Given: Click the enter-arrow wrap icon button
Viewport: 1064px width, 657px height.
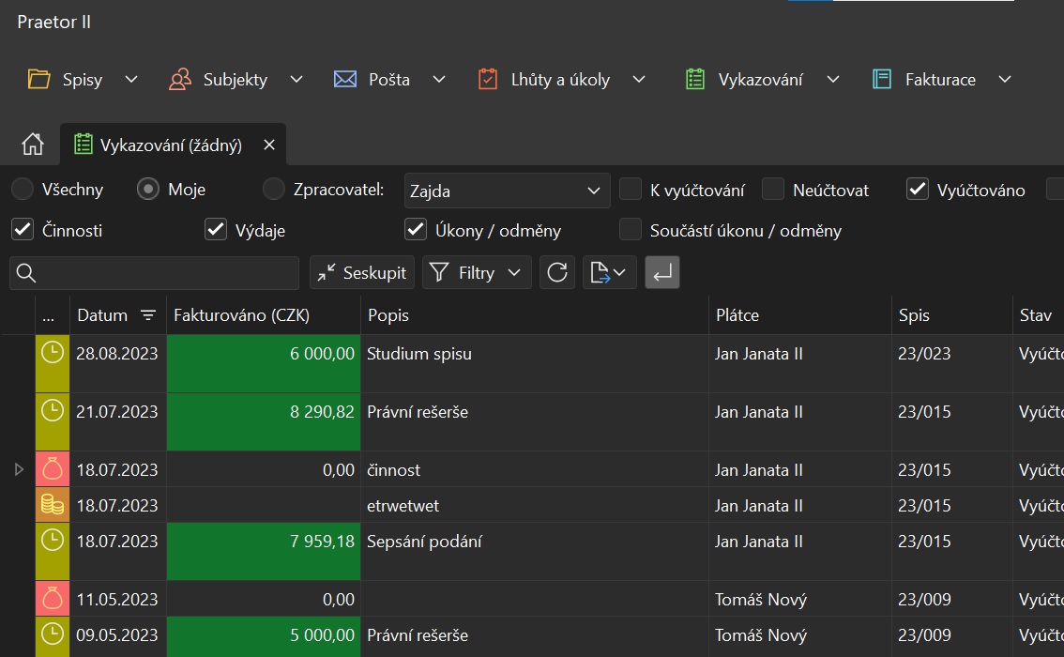Looking at the screenshot, I should click(662, 273).
